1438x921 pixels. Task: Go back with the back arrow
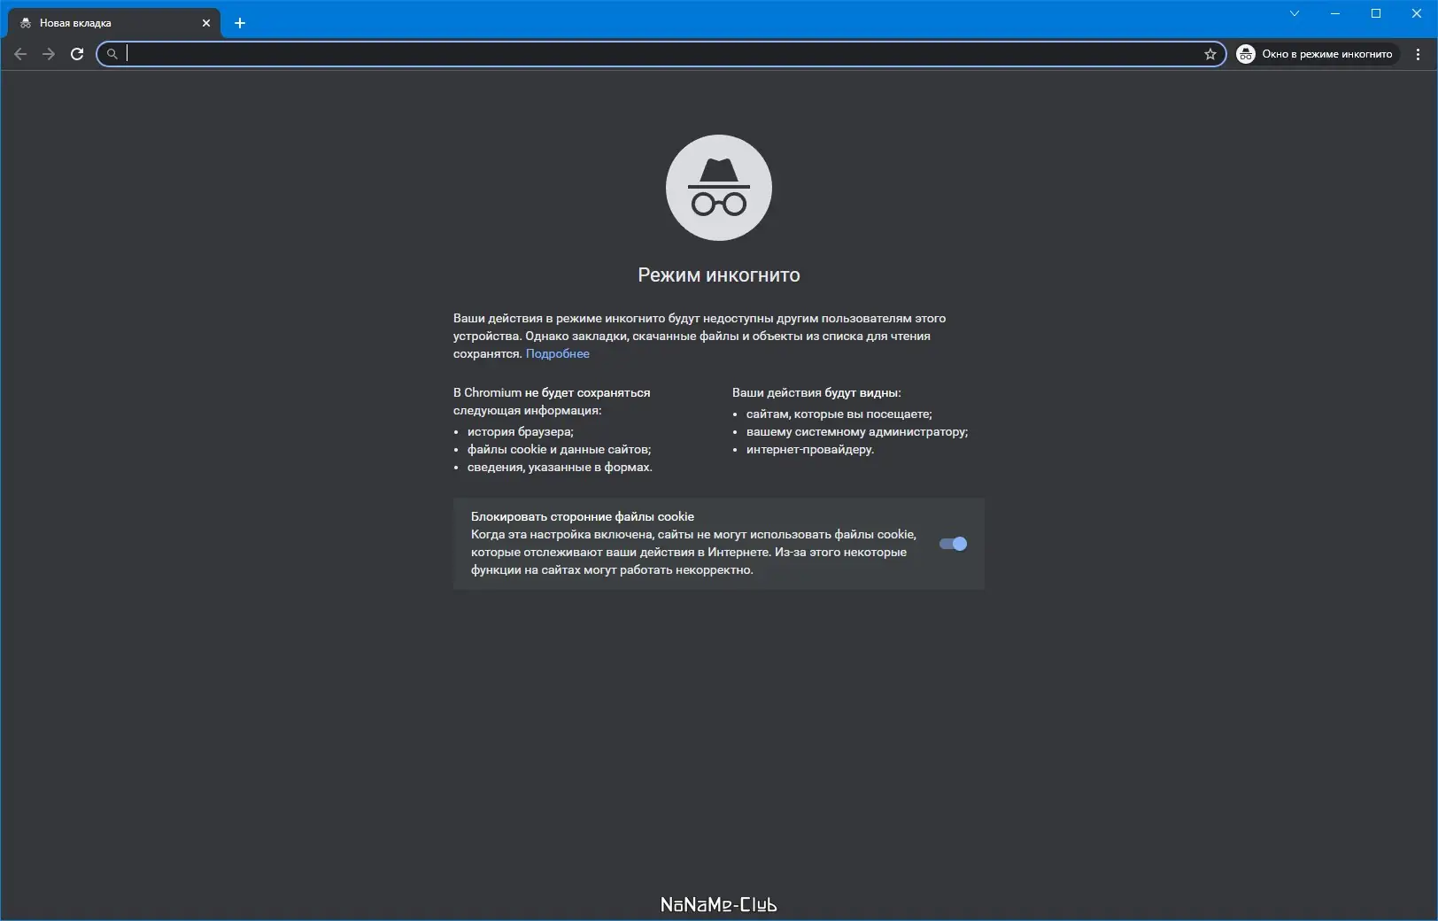[x=20, y=54]
